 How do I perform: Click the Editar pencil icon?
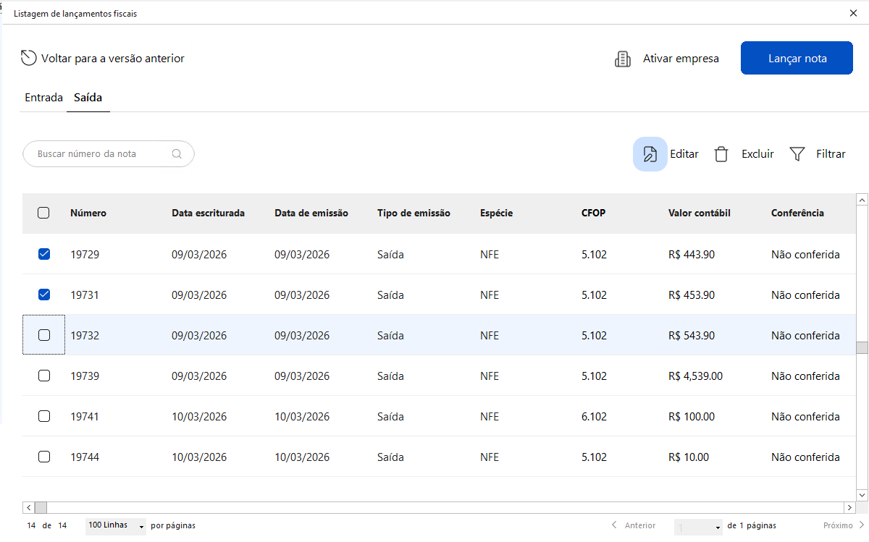pyautogui.click(x=650, y=154)
